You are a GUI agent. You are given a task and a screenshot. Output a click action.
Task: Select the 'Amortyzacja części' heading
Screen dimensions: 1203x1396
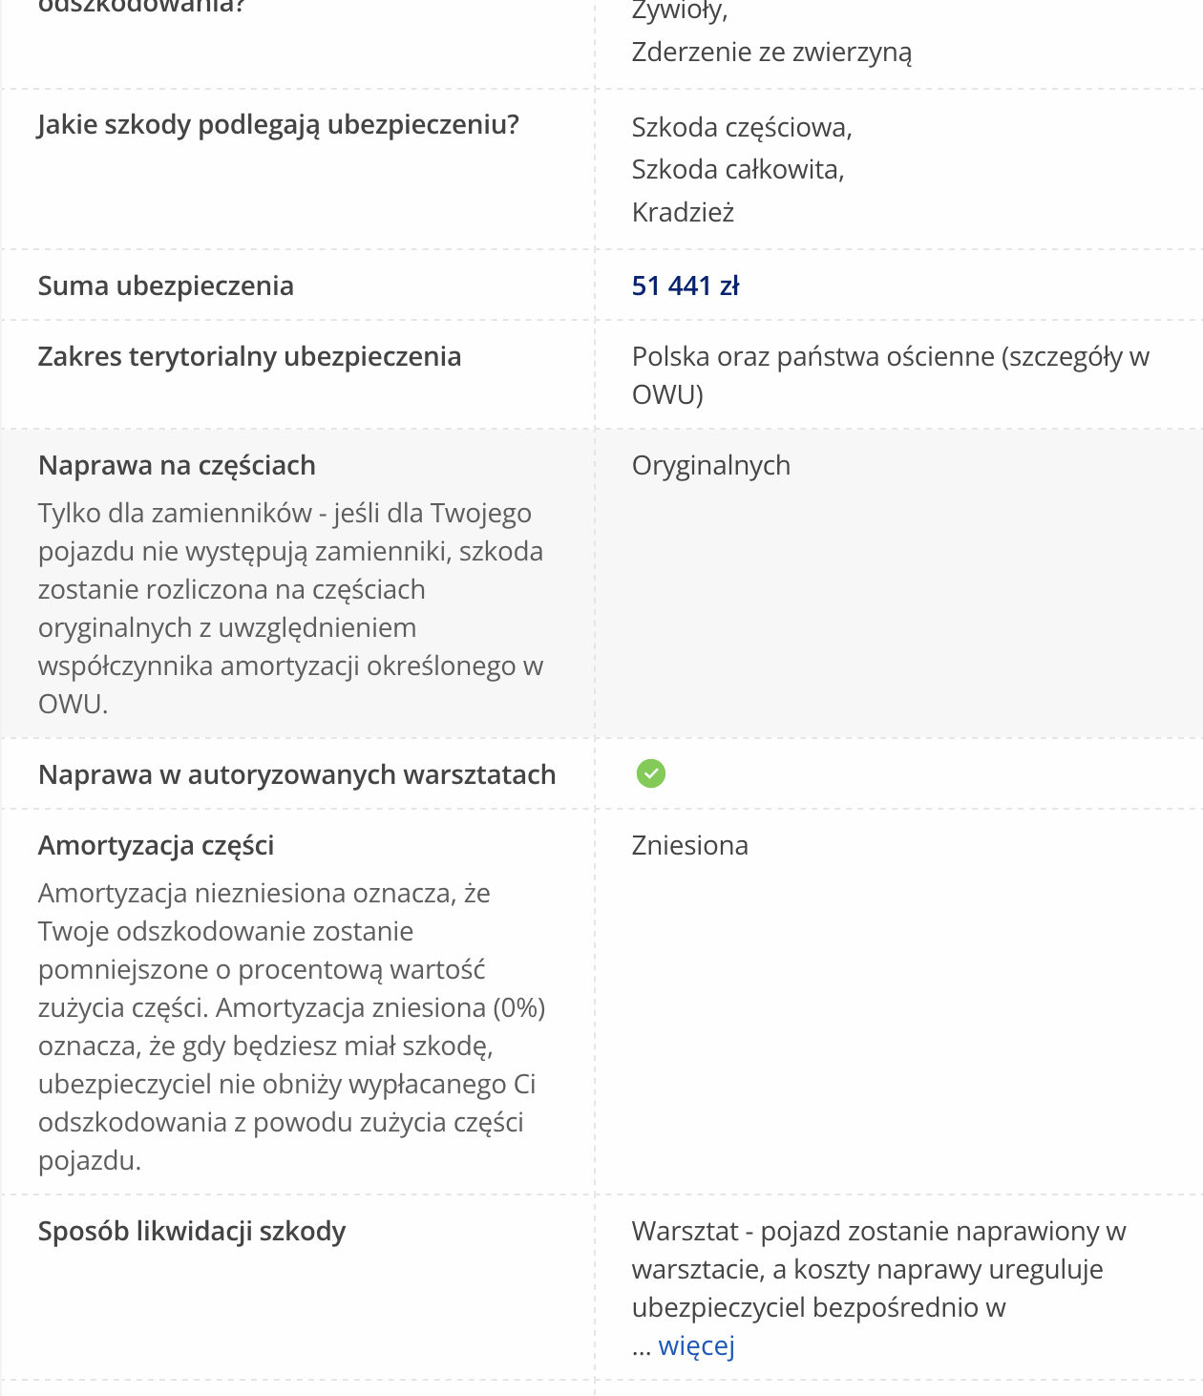point(157,845)
